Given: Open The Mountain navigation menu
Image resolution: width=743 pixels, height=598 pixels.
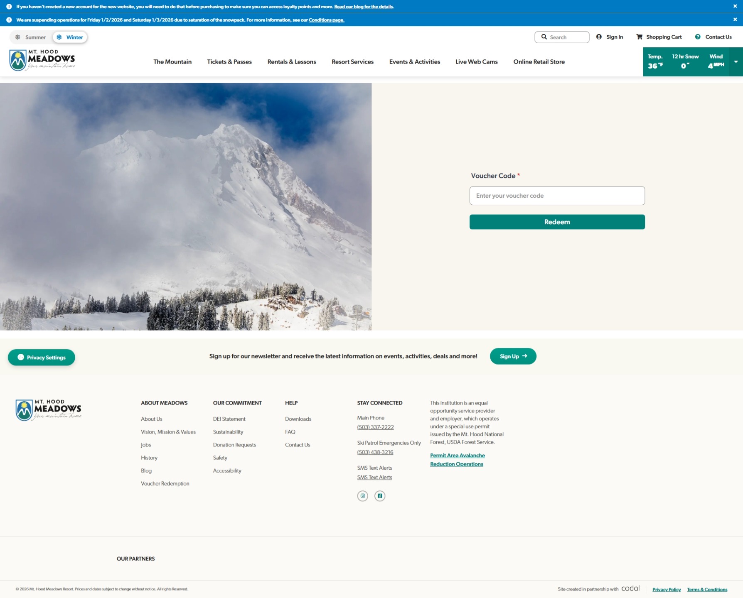Looking at the screenshot, I should tap(172, 62).
